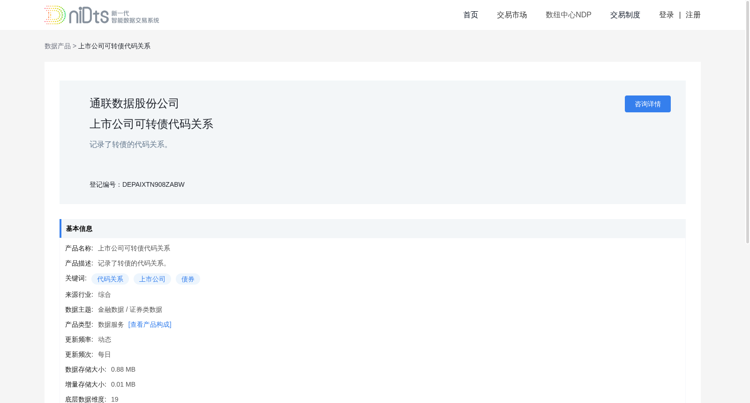Viewport: 750px width, 403px height.
Task: Open the 查看产品构成 link
Action: coord(150,324)
